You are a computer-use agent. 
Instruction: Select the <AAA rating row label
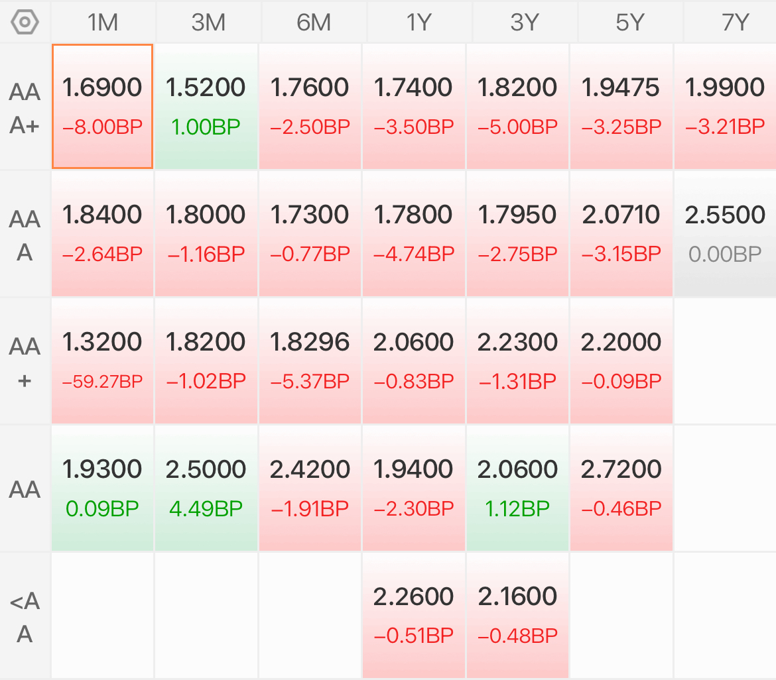coord(25,616)
